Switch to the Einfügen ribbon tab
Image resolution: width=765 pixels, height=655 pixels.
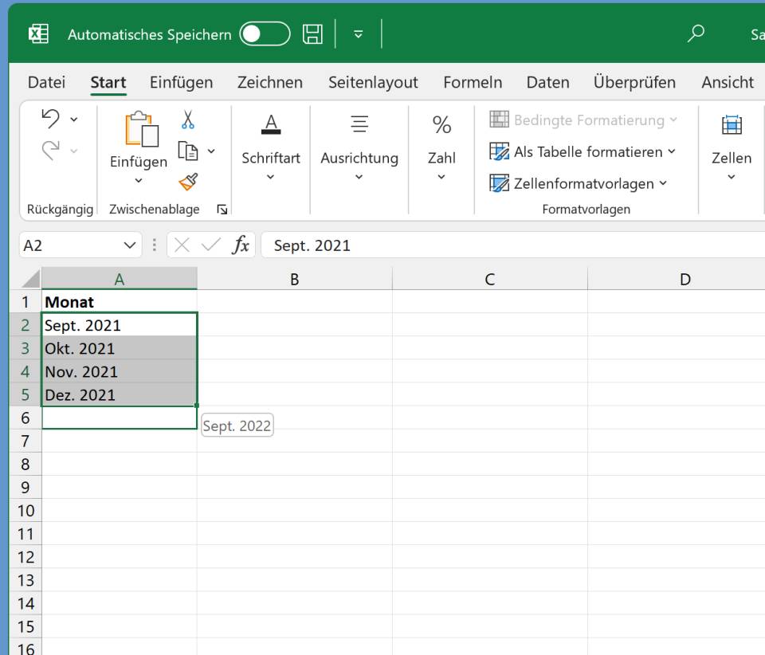pos(181,82)
